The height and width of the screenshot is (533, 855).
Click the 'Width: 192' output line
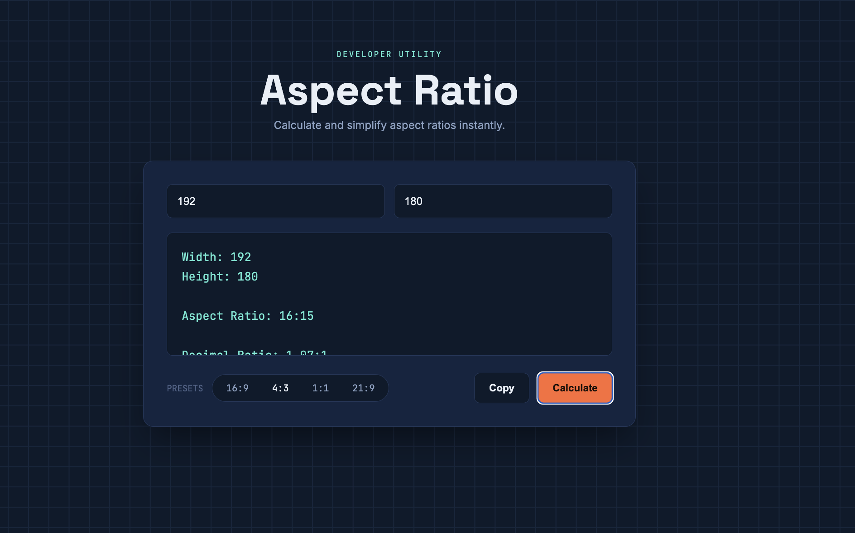point(216,257)
